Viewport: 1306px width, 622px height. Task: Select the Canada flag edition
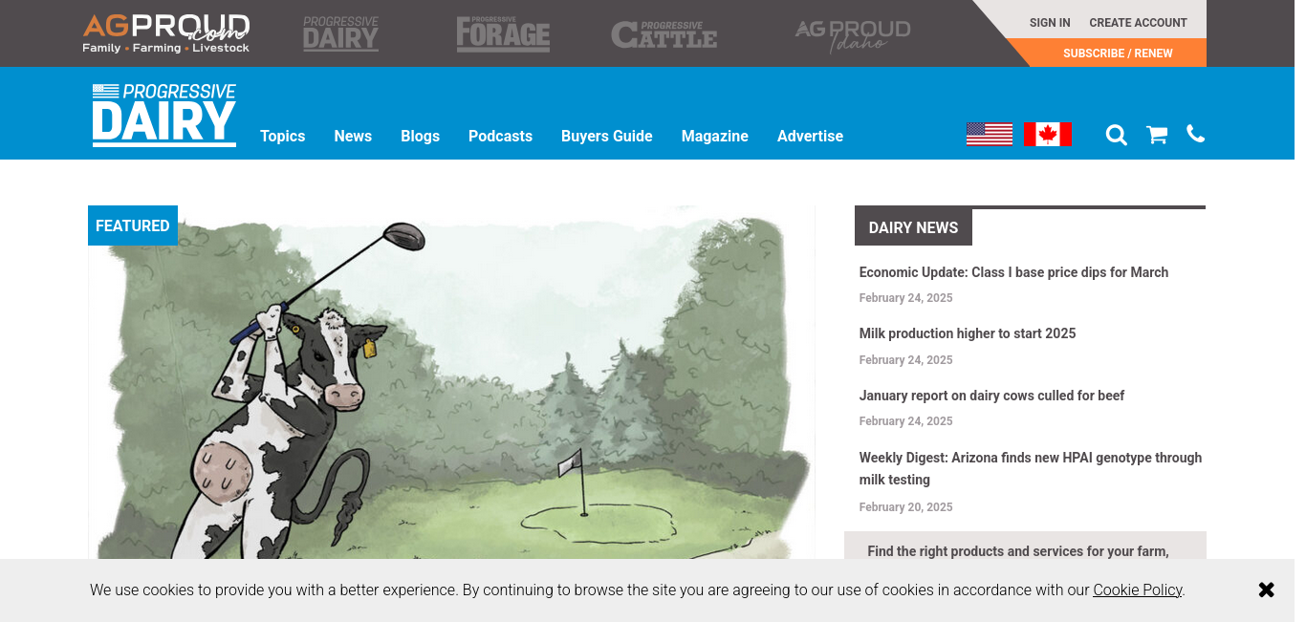pyautogui.click(x=1048, y=134)
